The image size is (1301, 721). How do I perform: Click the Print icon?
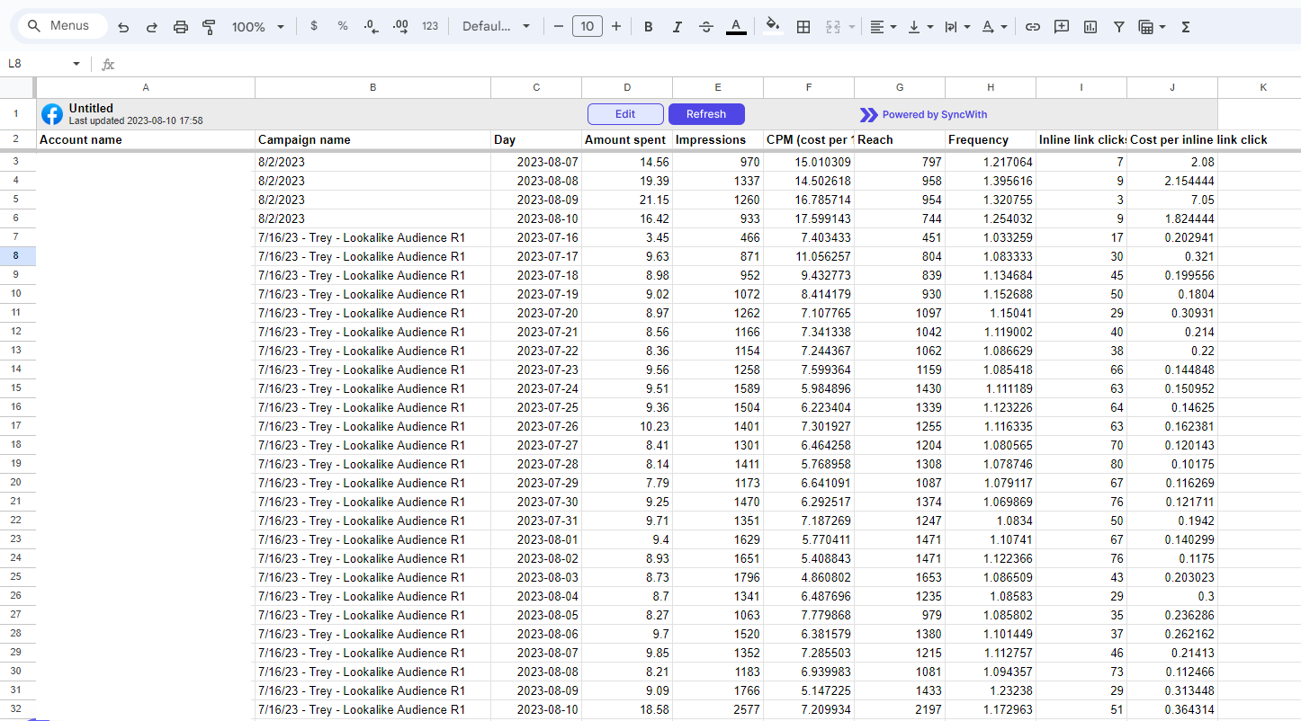click(180, 27)
